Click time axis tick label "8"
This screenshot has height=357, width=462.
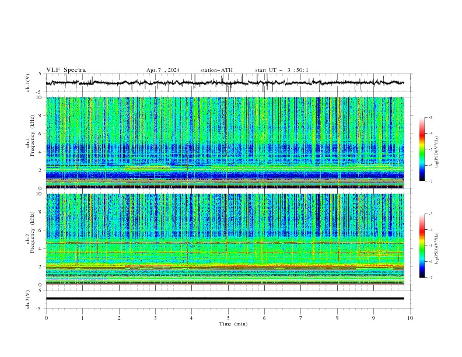337,318
